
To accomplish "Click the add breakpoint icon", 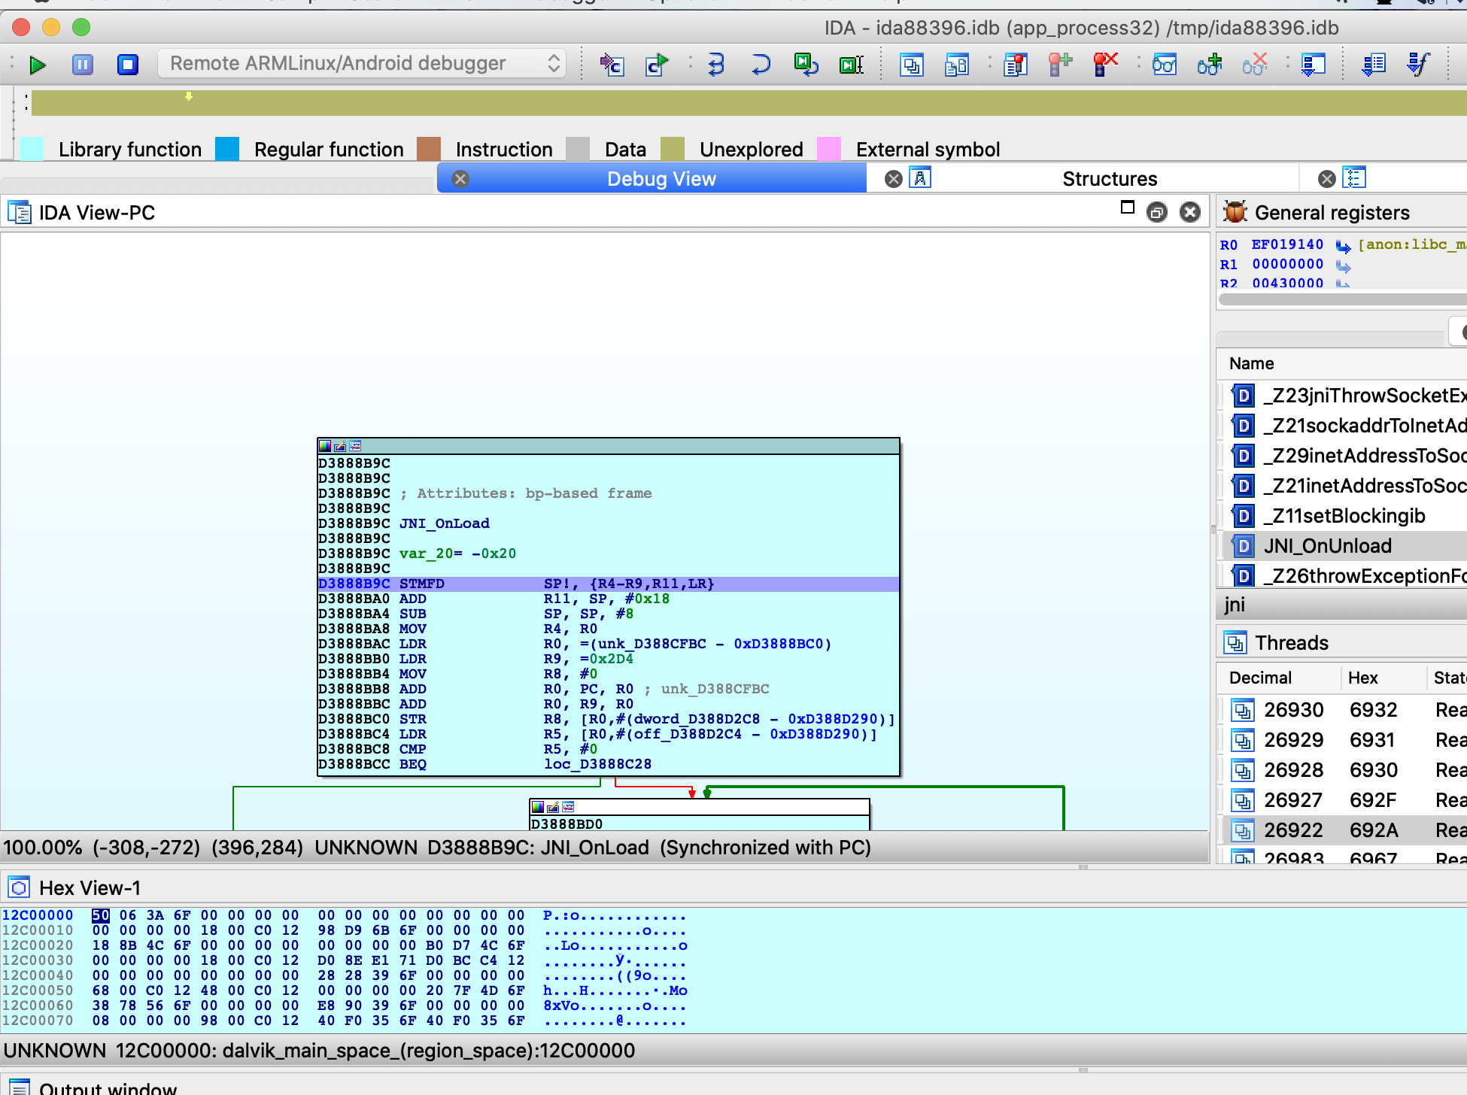I will 1060,65.
